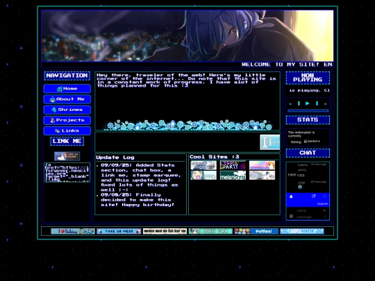This screenshot has height=281, width=375.
Task: Click the gem icon on Shrines
Action: [x=54, y=110]
